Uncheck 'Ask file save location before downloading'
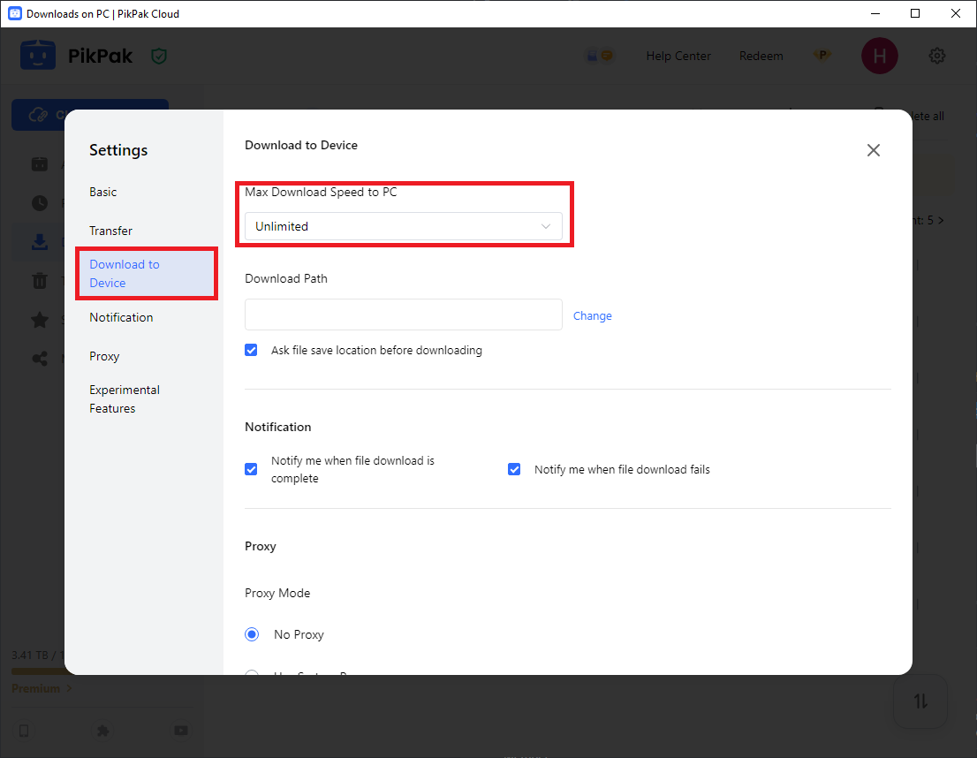 [252, 350]
